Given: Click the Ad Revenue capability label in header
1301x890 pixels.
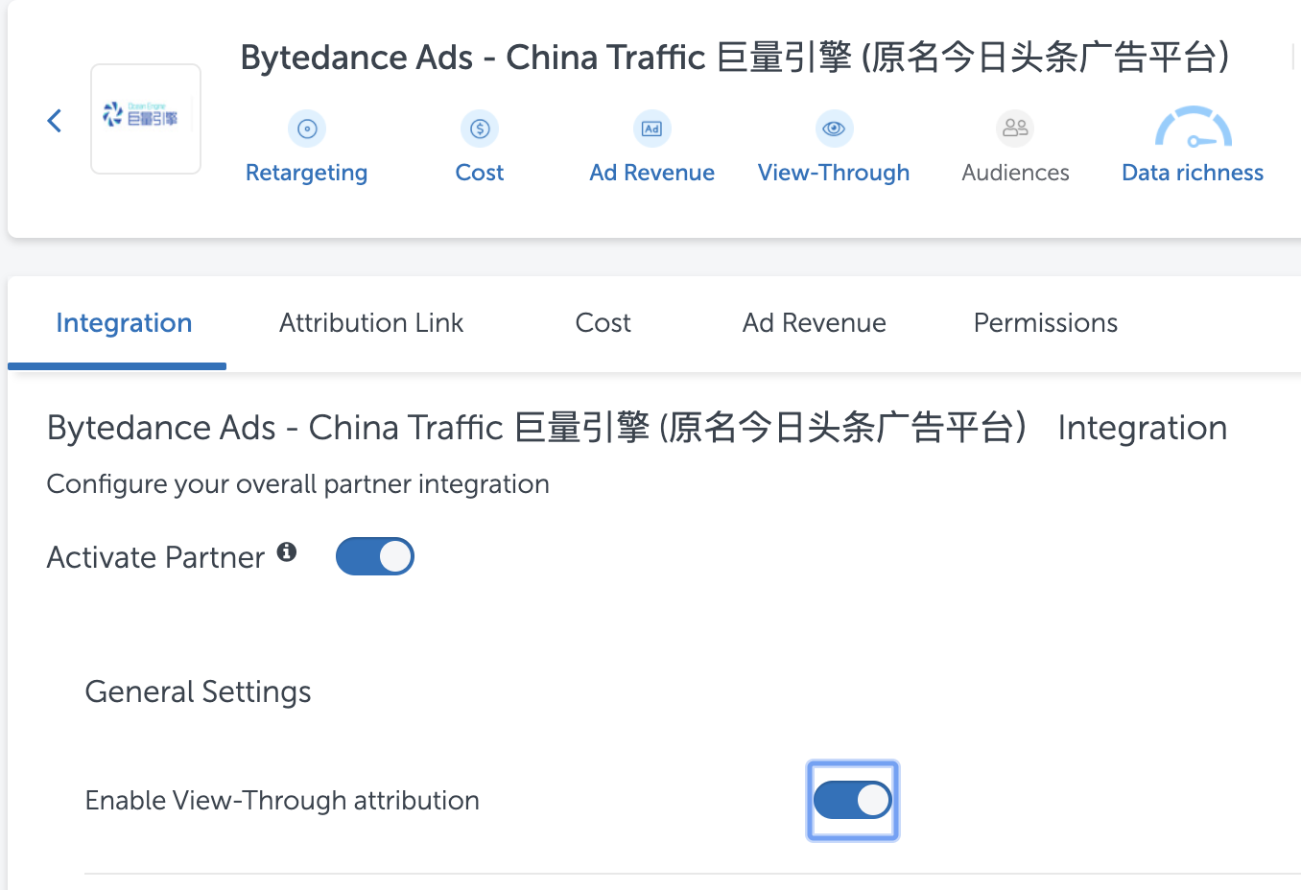Looking at the screenshot, I should 652,173.
